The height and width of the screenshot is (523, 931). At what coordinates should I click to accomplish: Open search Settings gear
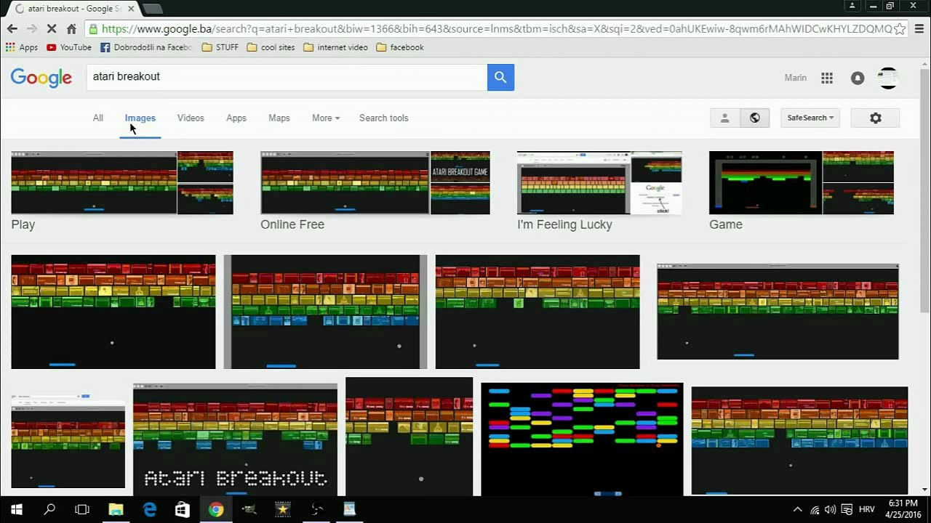[875, 118]
